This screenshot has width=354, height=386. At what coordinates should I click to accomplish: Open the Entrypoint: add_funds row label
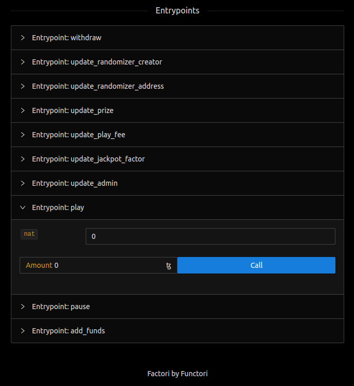click(68, 331)
